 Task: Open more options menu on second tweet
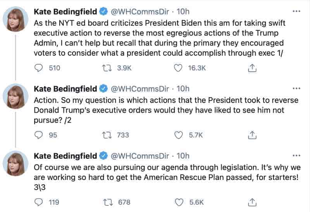[x=296, y=89]
